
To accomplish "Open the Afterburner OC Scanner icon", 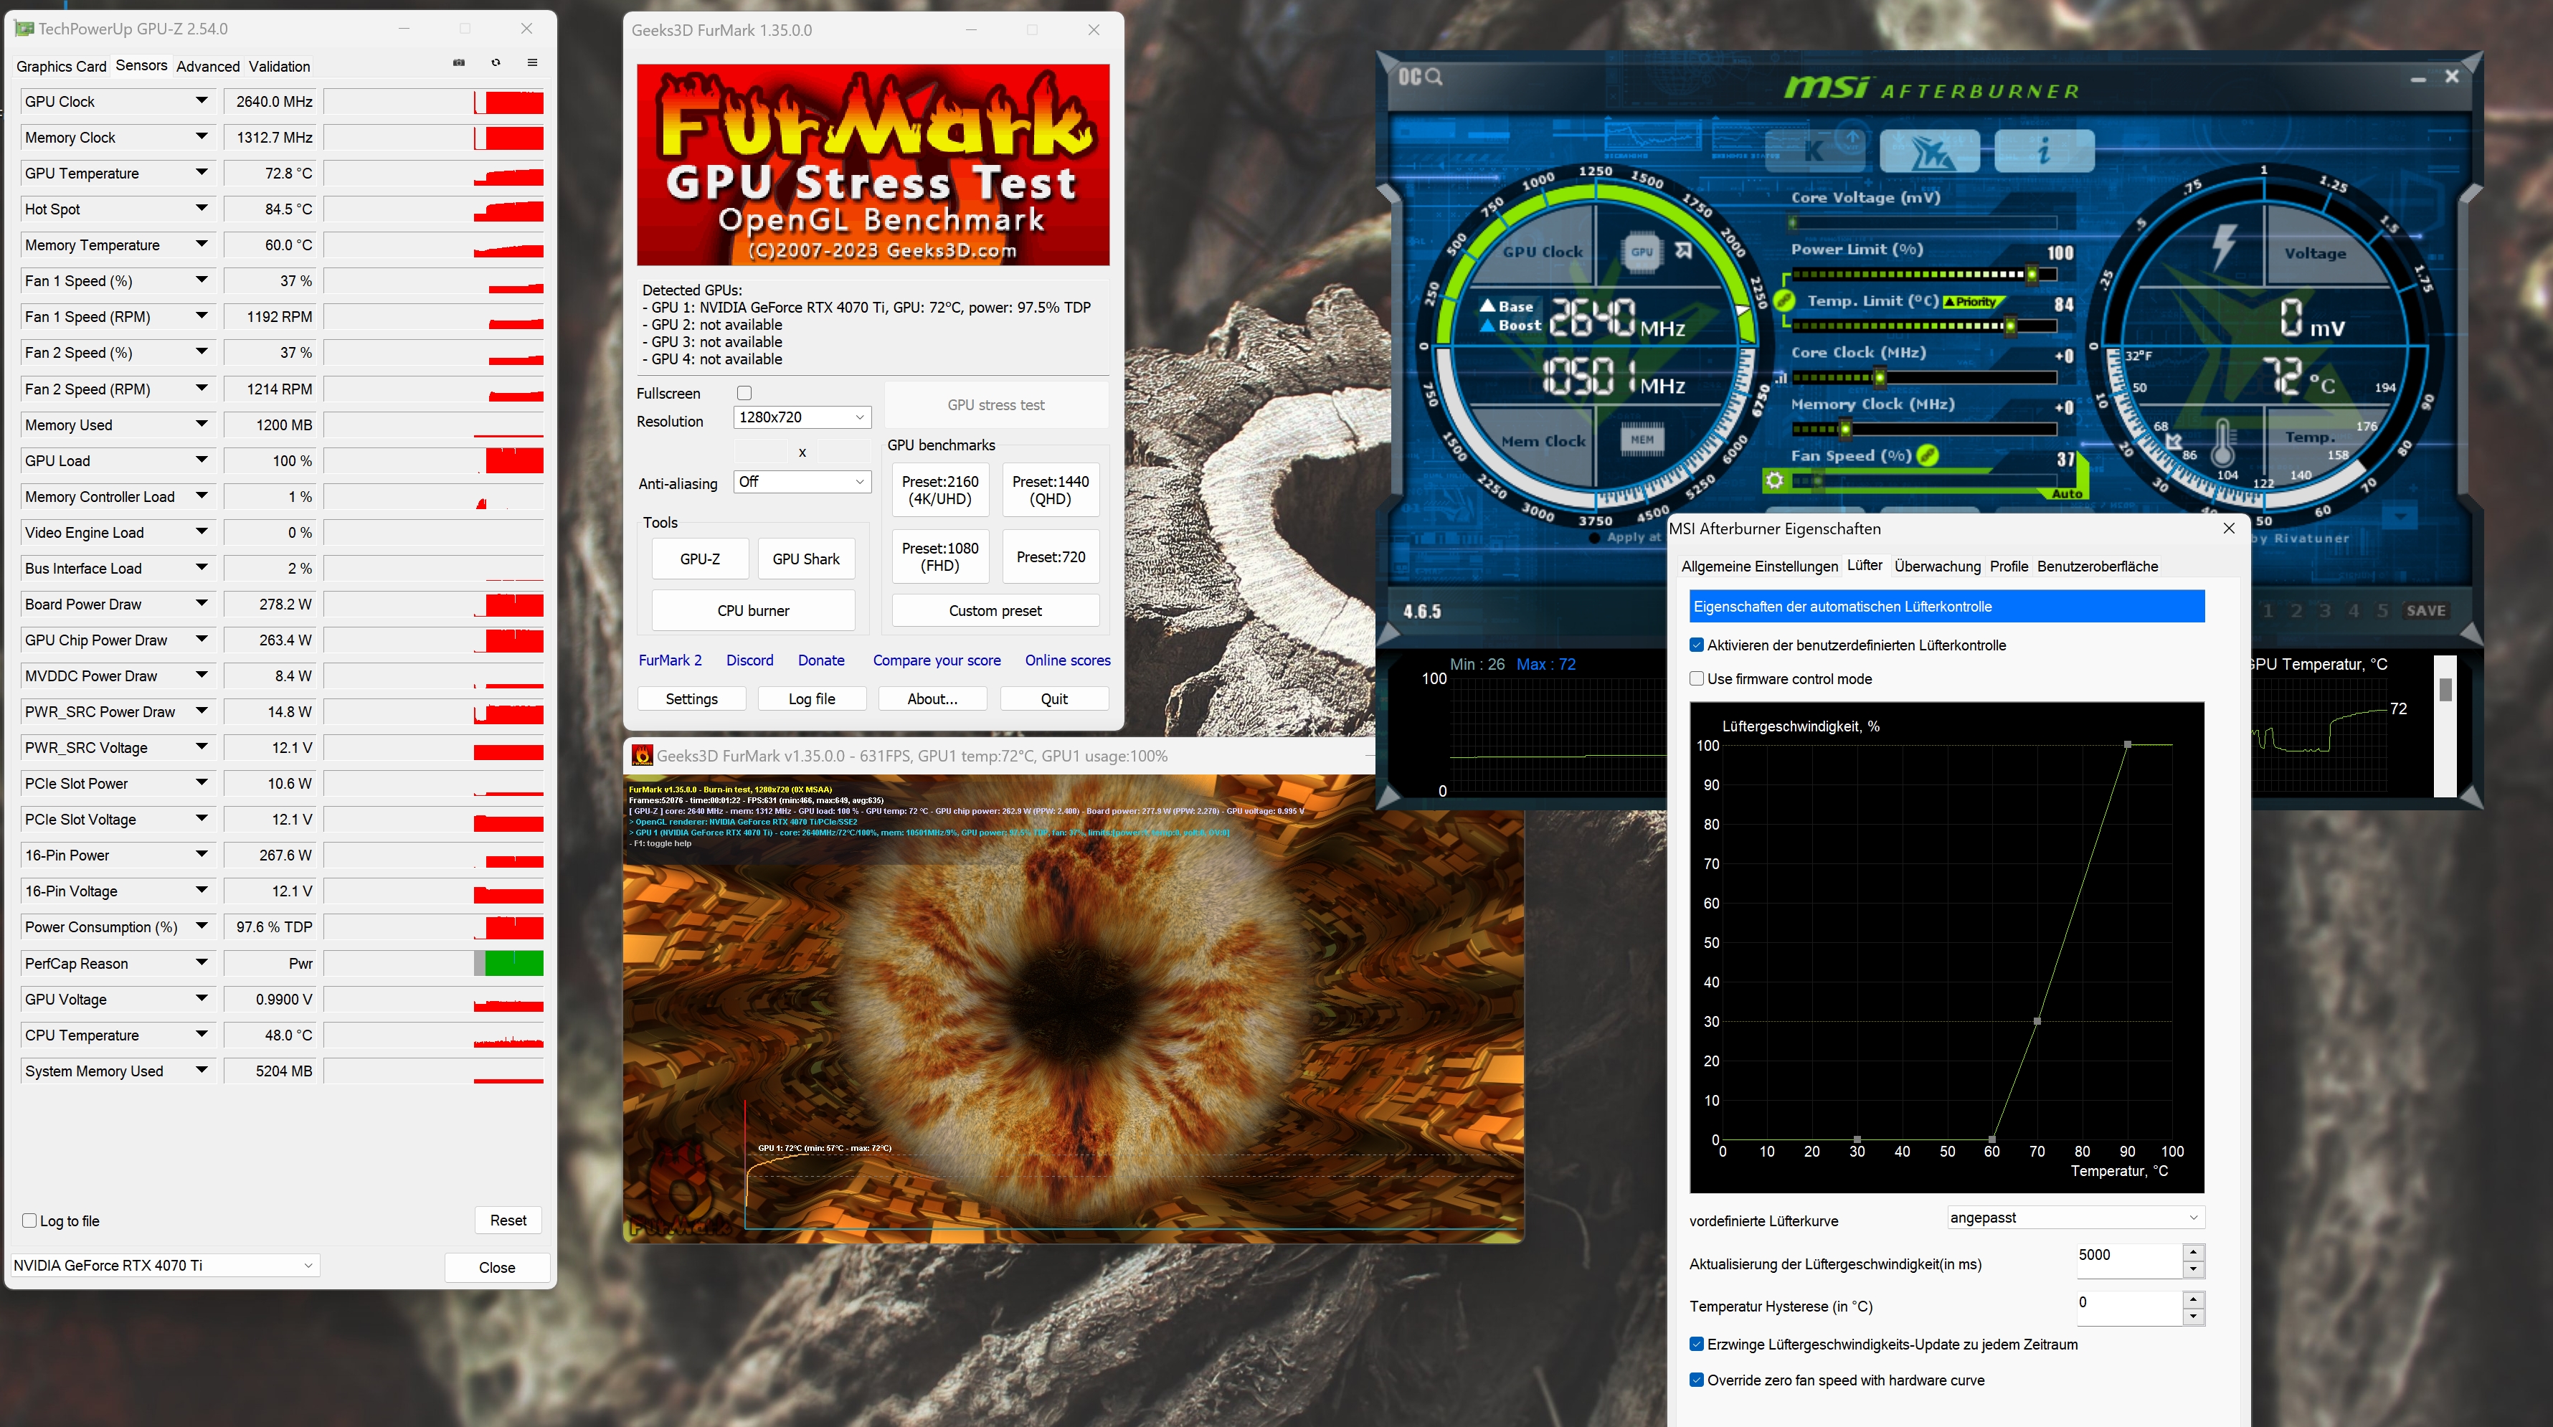I will tap(1419, 76).
